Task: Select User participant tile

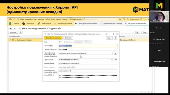Action: click(159, 50)
